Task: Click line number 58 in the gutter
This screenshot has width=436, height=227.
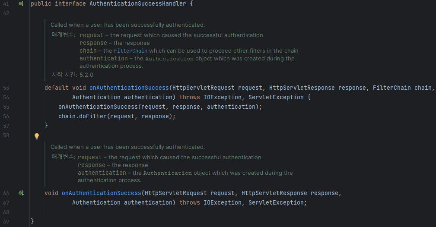Action: (x=6, y=136)
